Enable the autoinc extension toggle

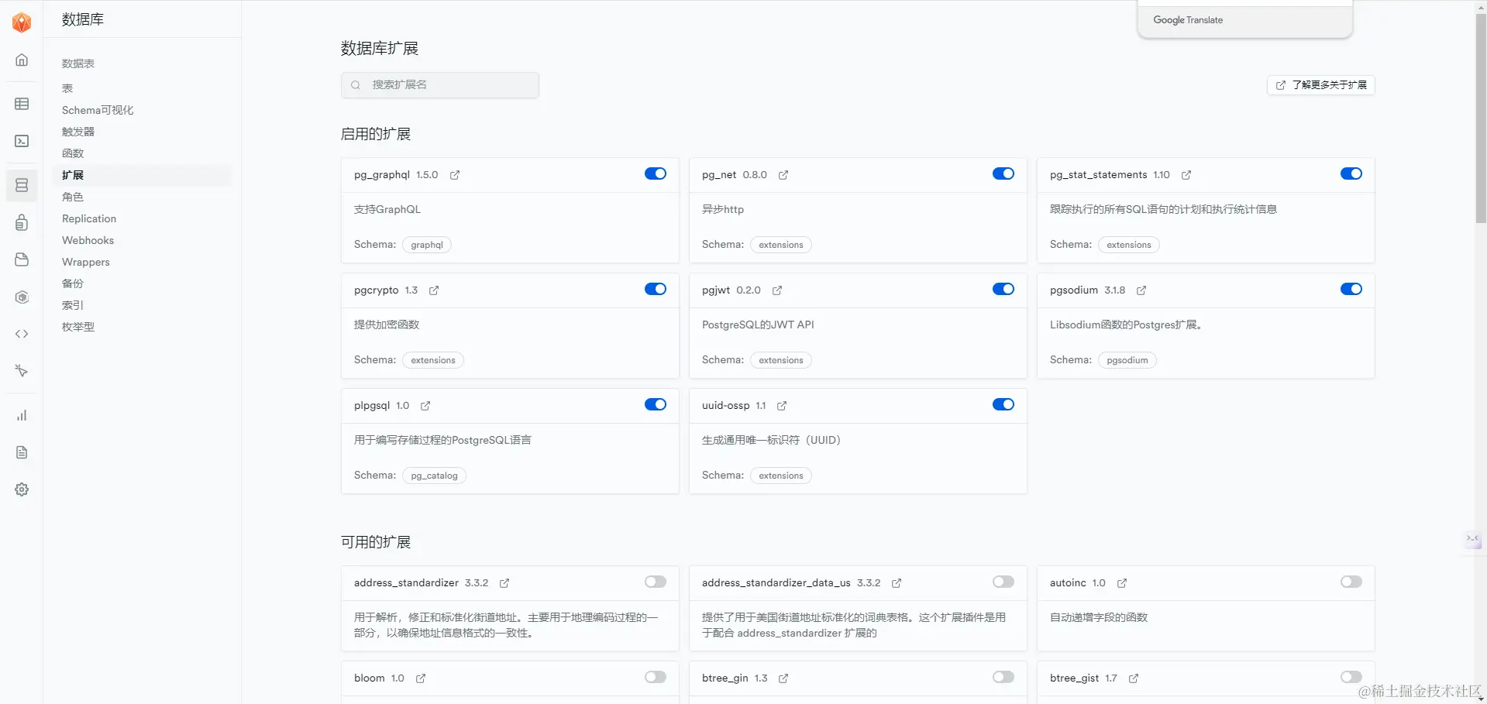click(1351, 582)
